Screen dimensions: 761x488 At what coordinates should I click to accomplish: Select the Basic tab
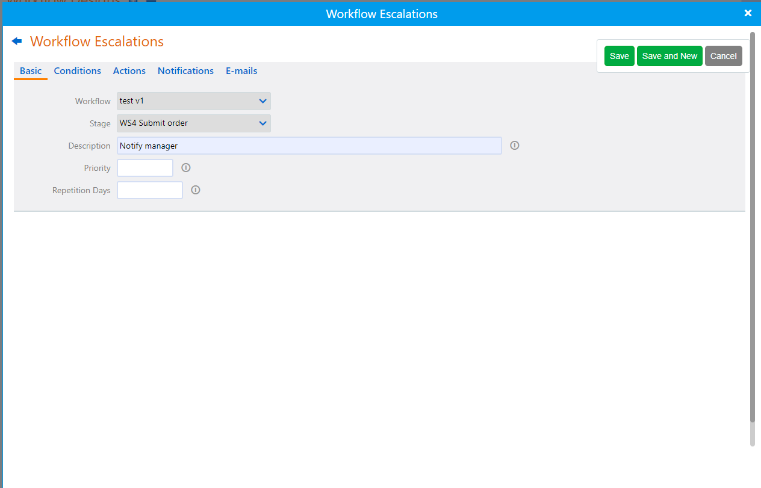(31, 71)
